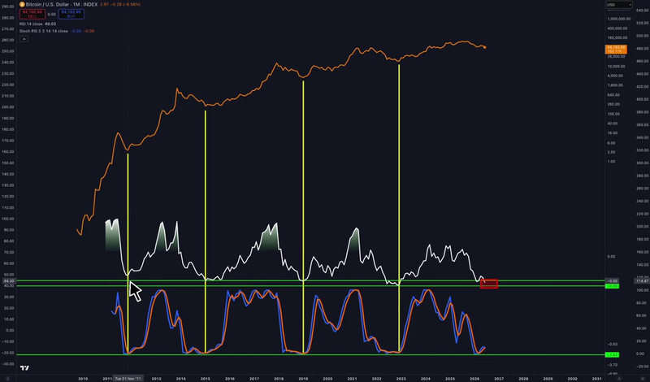The height and width of the screenshot is (382, 650).
Task: Click the blue BUY price button
Action: (71, 14)
